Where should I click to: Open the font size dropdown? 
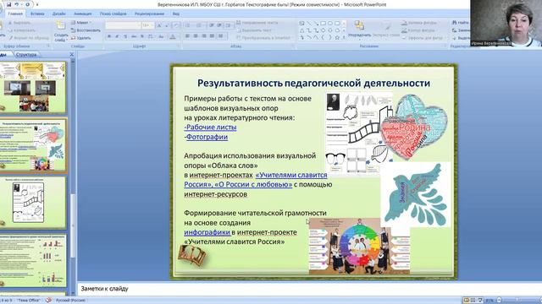pos(147,25)
